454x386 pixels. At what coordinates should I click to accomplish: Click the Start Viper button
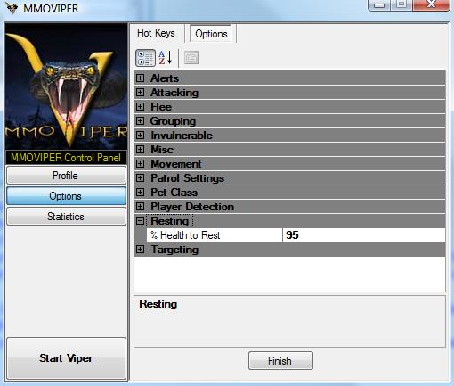[66, 358]
